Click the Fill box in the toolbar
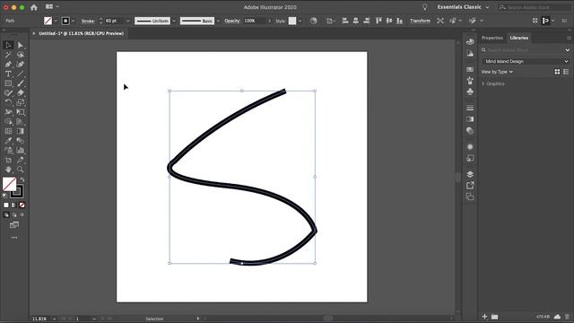The width and height of the screenshot is (574, 323). 9,184
